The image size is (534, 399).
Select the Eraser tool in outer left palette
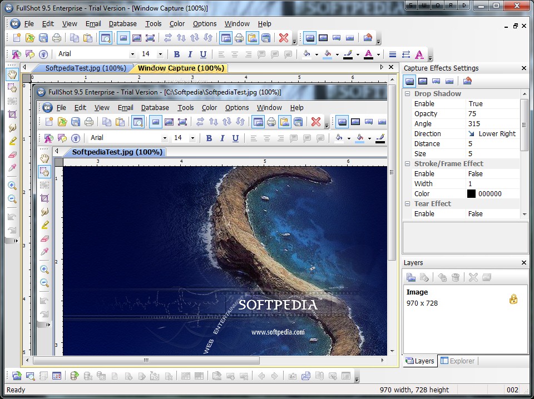[12, 155]
